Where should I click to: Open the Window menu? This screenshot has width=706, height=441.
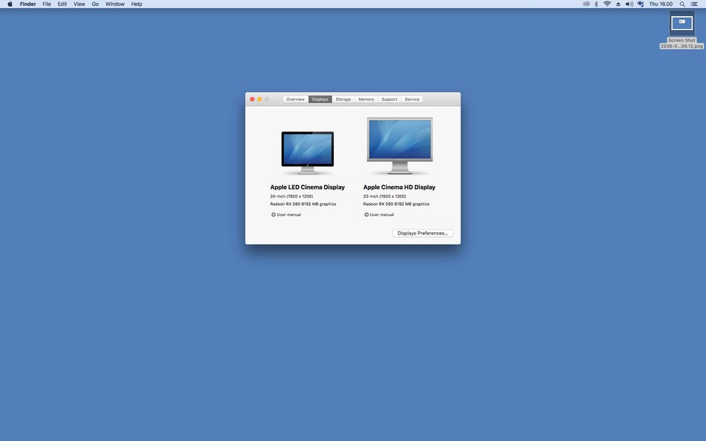115,4
